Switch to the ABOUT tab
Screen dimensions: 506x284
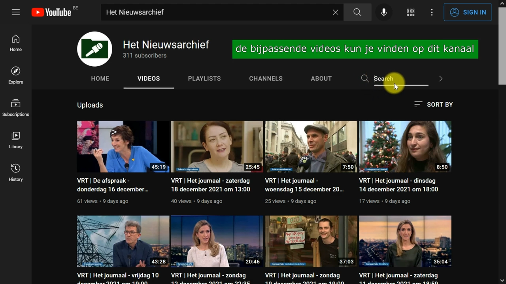321,78
